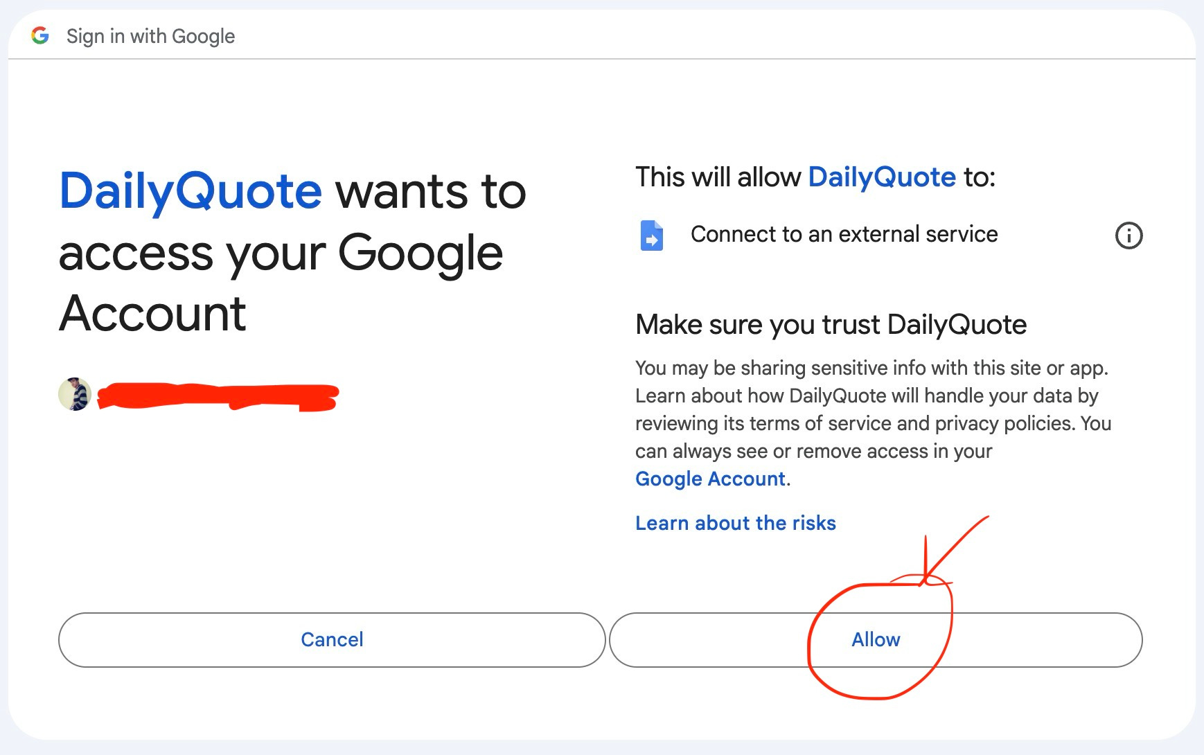The height and width of the screenshot is (755, 1204).
Task: Click DailyQuote link in the main heading
Action: tap(191, 192)
